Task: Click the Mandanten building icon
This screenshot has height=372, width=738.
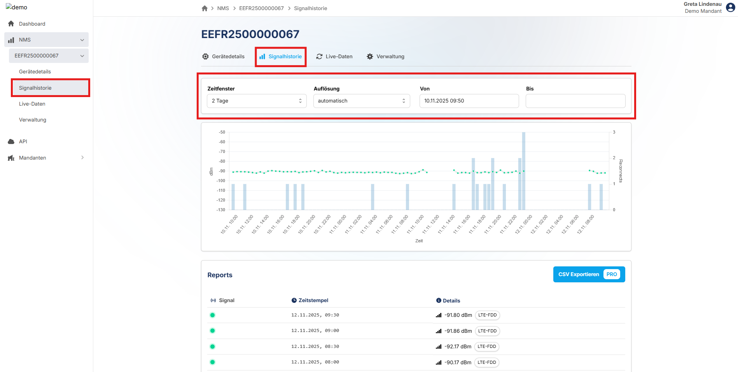Action: pos(11,158)
